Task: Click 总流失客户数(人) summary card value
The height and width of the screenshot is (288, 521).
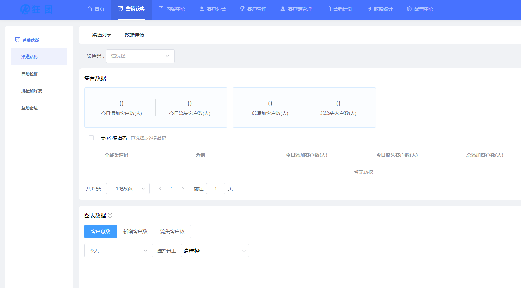Action: tap(338, 103)
